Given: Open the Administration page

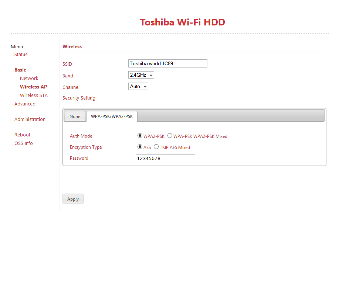Looking at the screenshot, I should tap(30, 119).
